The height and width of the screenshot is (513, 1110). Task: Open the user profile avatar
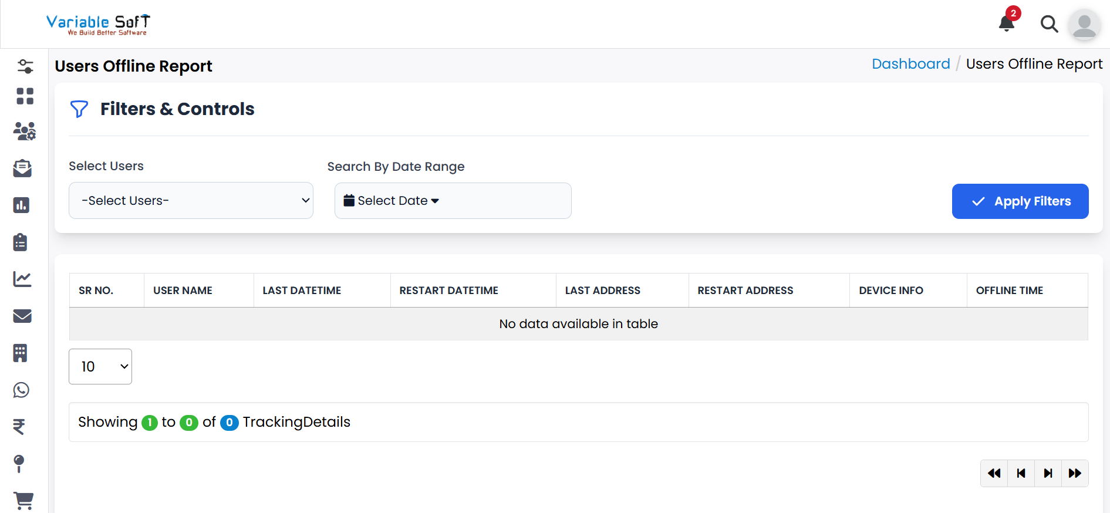pos(1084,25)
